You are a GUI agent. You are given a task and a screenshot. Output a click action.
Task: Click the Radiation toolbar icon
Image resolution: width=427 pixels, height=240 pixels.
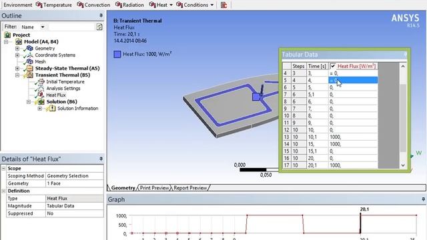pyautogui.click(x=119, y=5)
